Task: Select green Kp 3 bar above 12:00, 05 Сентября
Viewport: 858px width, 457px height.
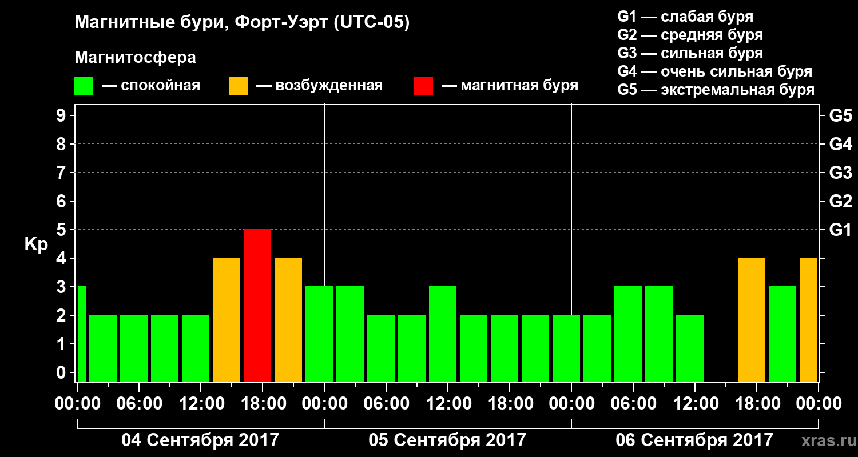Action: click(443, 334)
